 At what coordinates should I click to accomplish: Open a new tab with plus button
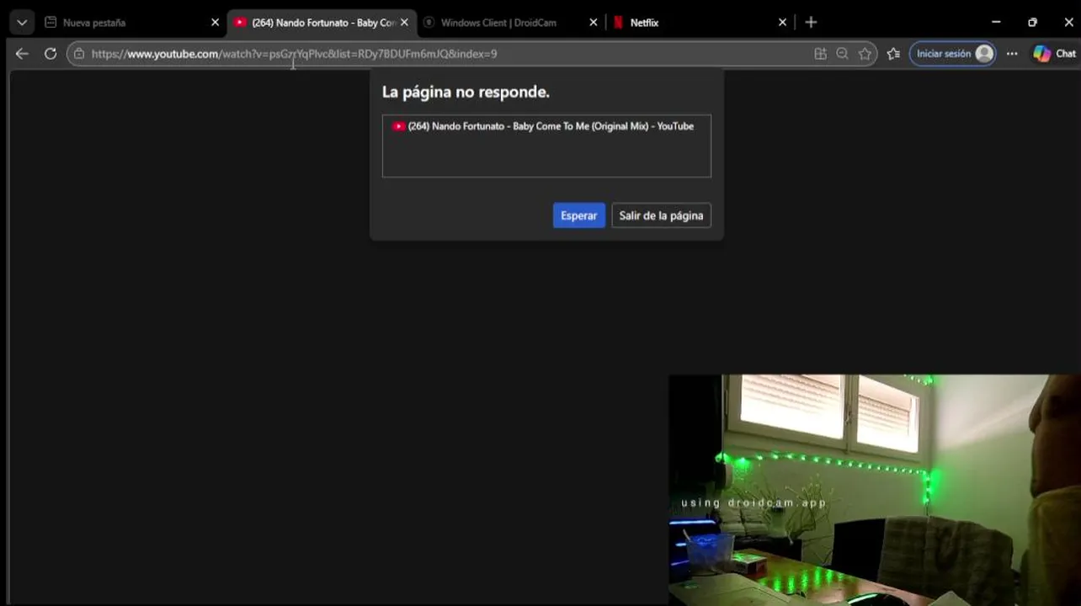click(x=811, y=23)
